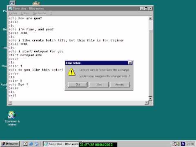Click the line "echo How are you?"
This screenshot has width=196, height=147.
(25, 18)
